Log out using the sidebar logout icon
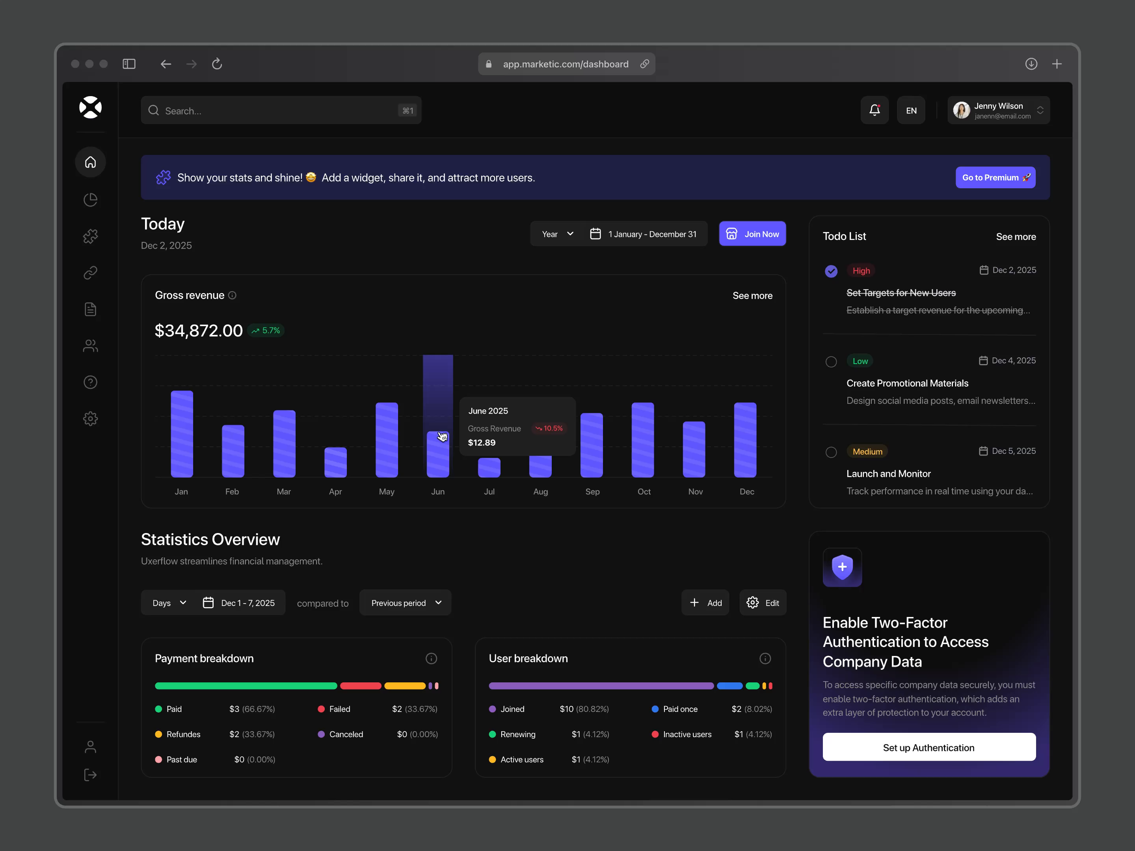The width and height of the screenshot is (1135, 851). 90,775
